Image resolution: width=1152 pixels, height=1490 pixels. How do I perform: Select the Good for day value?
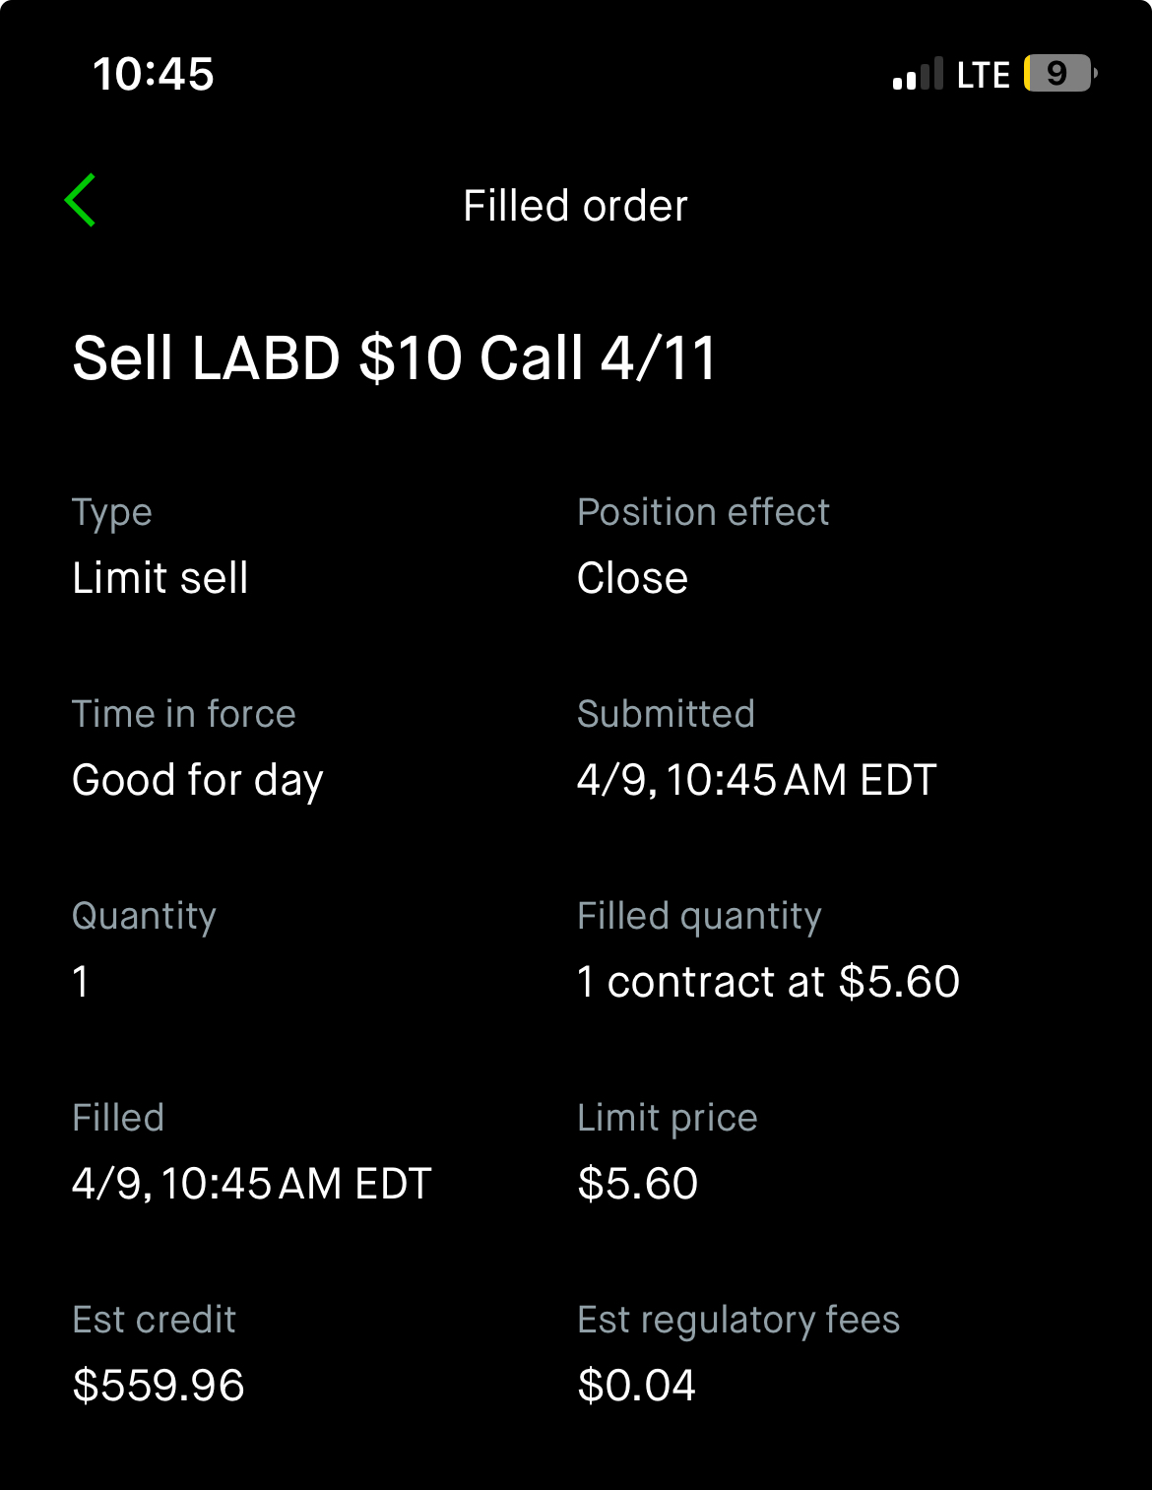pos(198,781)
